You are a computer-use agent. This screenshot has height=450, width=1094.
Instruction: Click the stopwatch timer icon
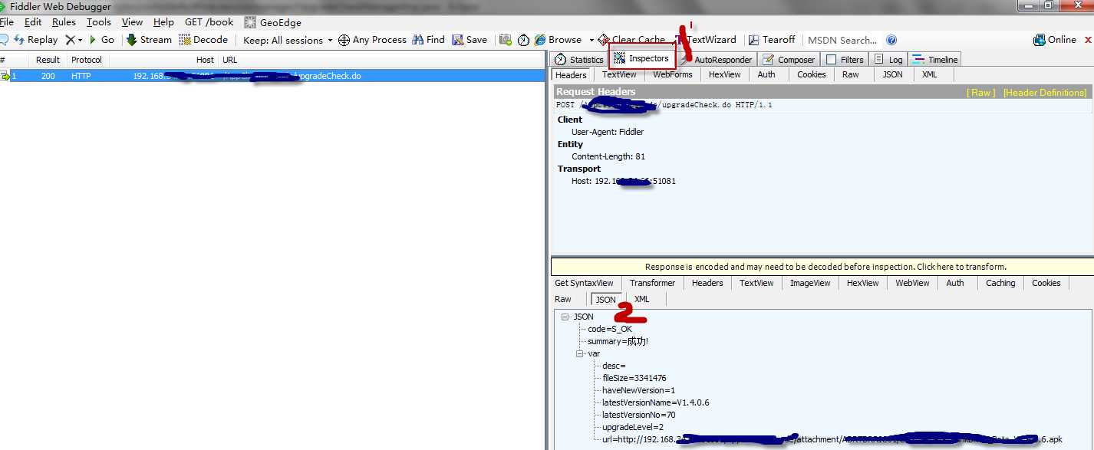pos(523,40)
